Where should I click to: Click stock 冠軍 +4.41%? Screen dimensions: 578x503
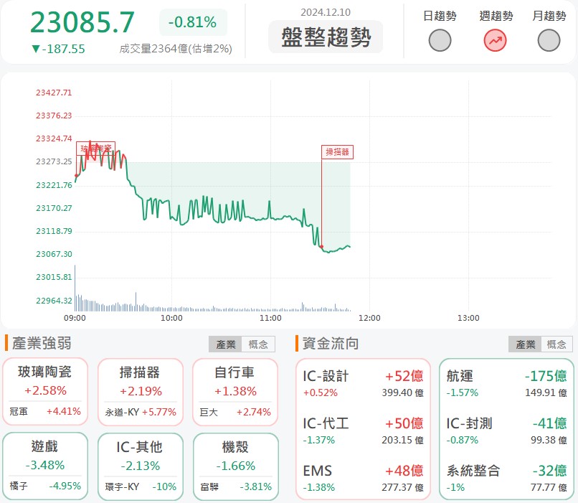tap(45, 411)
